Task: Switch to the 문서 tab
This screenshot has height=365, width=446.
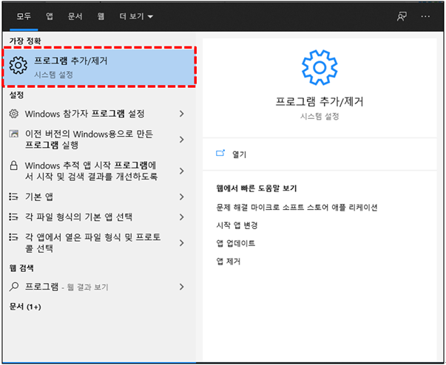Action: [75, 16]
